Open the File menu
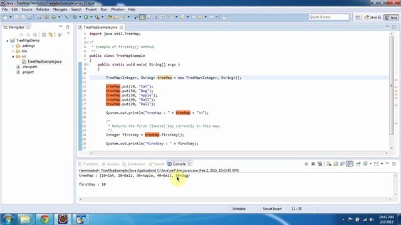The width and height of the screenshot is (401, 225). [x=5, y=9]
